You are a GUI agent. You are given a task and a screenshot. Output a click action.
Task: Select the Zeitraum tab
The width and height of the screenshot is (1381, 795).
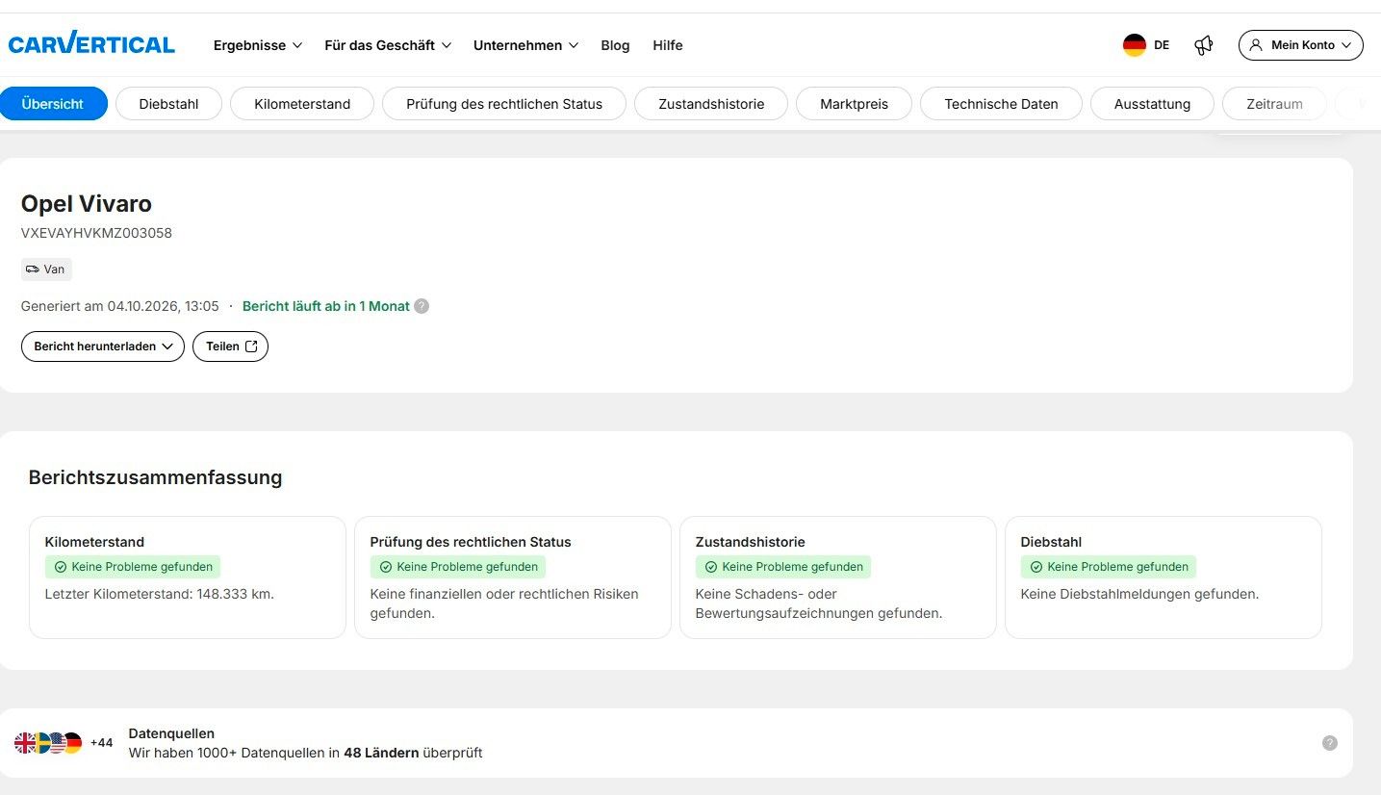(1274, 104)
